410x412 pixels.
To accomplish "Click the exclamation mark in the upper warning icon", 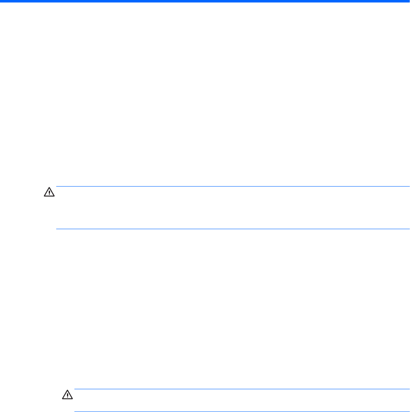I will [49, 193].
